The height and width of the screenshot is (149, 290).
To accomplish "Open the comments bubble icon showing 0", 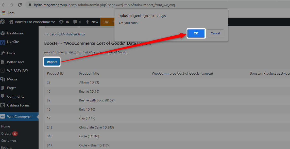I will pyautogui.click(x=75, y=22).
